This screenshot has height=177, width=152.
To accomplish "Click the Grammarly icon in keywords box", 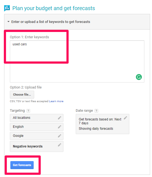I will 139,77.
